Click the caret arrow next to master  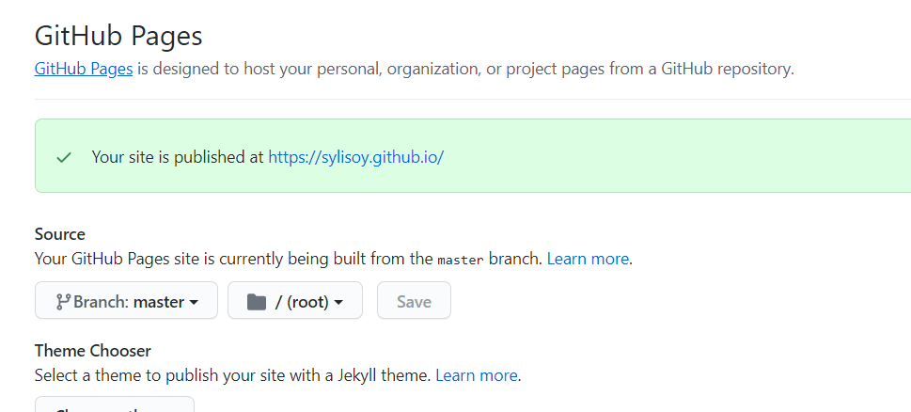pos(194,303)
